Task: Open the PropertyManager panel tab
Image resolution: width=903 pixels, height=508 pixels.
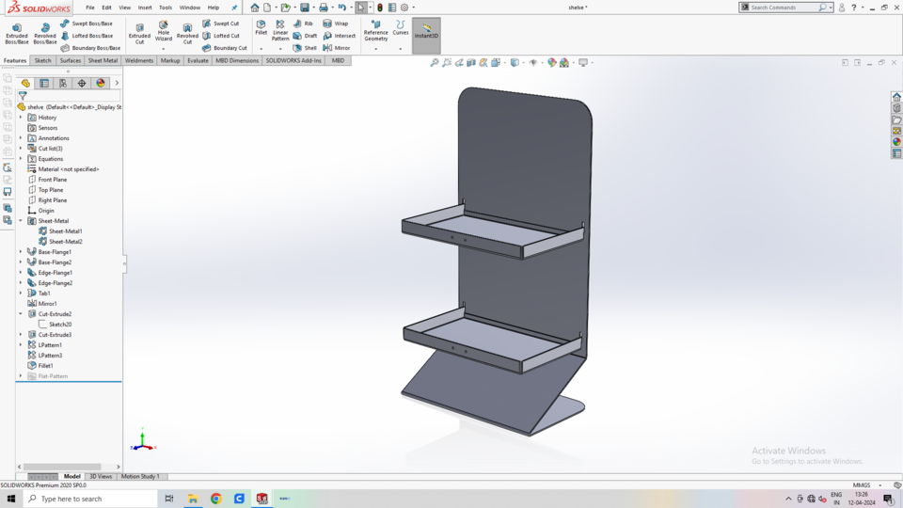Action: 44,84
